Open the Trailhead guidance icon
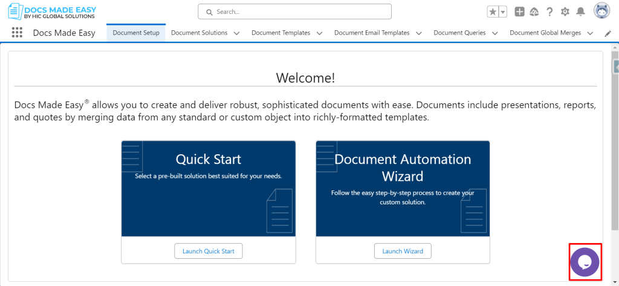This screenshot has height=286, width=619. (x=534, y=12)
